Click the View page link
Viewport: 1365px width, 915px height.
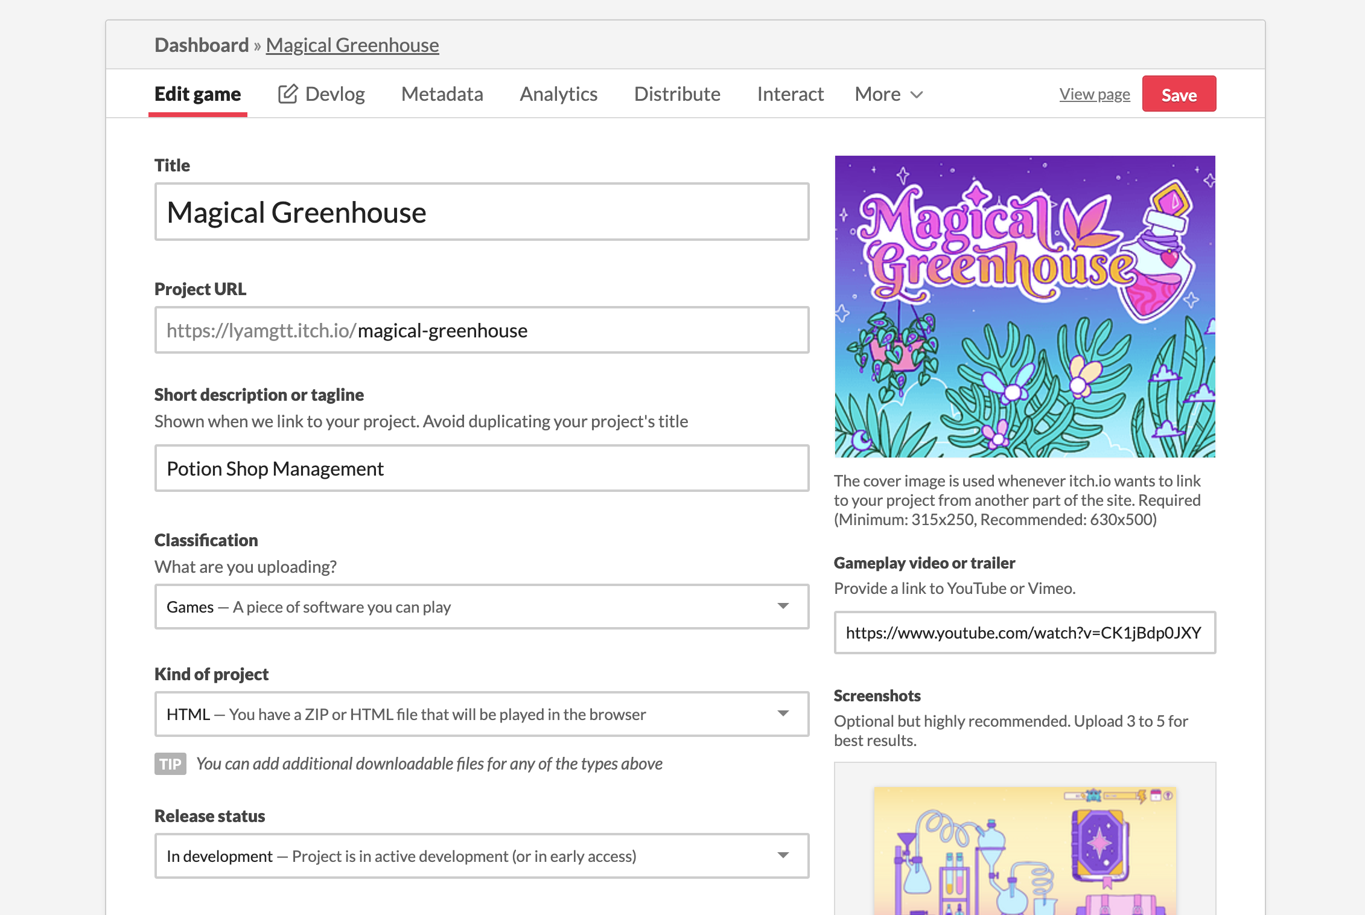pos(1095,94)
